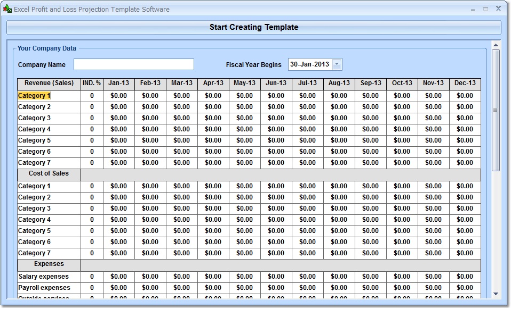Click the Jun-13 column header
Screen dimensions: 511x309
(x=276, y=84)
